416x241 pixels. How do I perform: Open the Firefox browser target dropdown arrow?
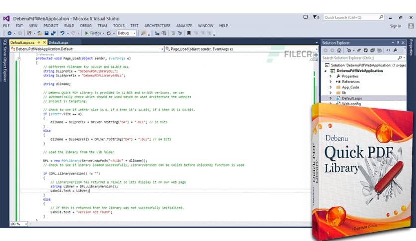pos(104,33)
